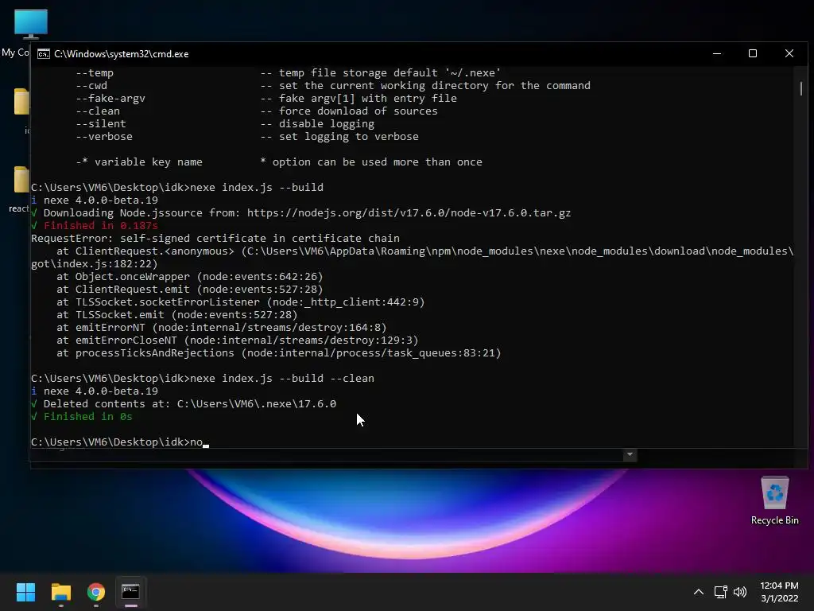
Task: Close the cmd.exe window
Action: click(x=789, y=53)
